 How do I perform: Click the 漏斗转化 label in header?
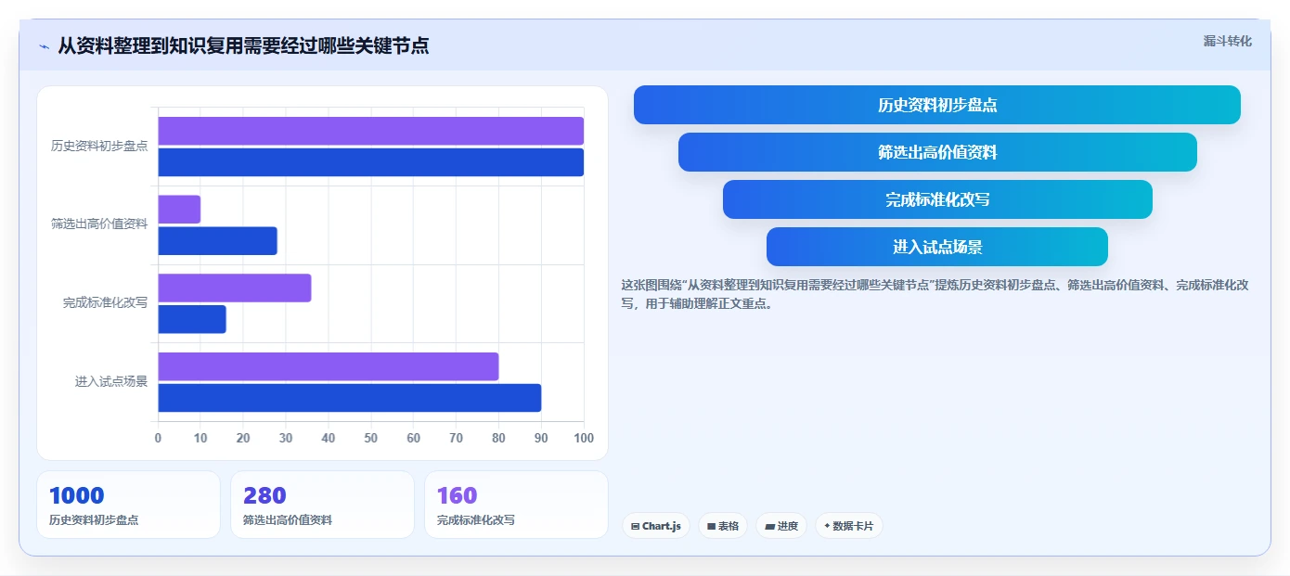[x=1227, y=41]
